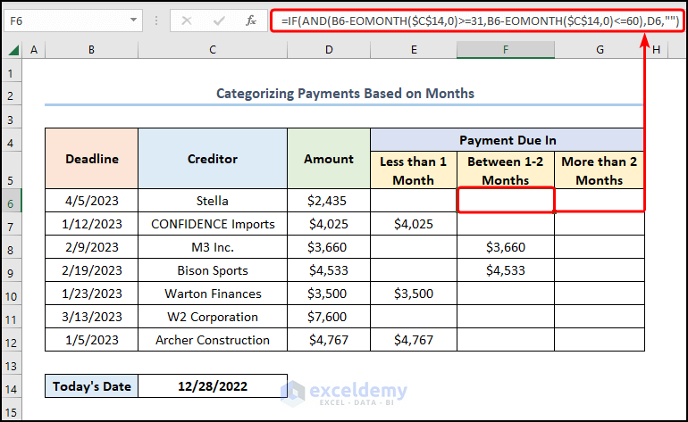Select $3,660 under Between 1-2 Months
Screen dimensions: 688x422
(x=506, y=247)
